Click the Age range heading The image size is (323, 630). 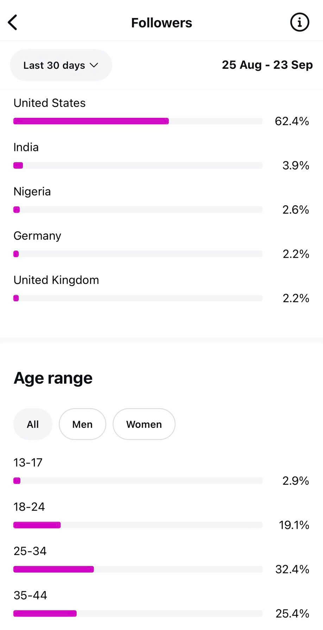click(x=53, y=378)
